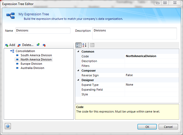This screenshot has height=135, width=183.
Task: Click the expression tree header icon
Action: pyautogui.click(x=11, y=16)
